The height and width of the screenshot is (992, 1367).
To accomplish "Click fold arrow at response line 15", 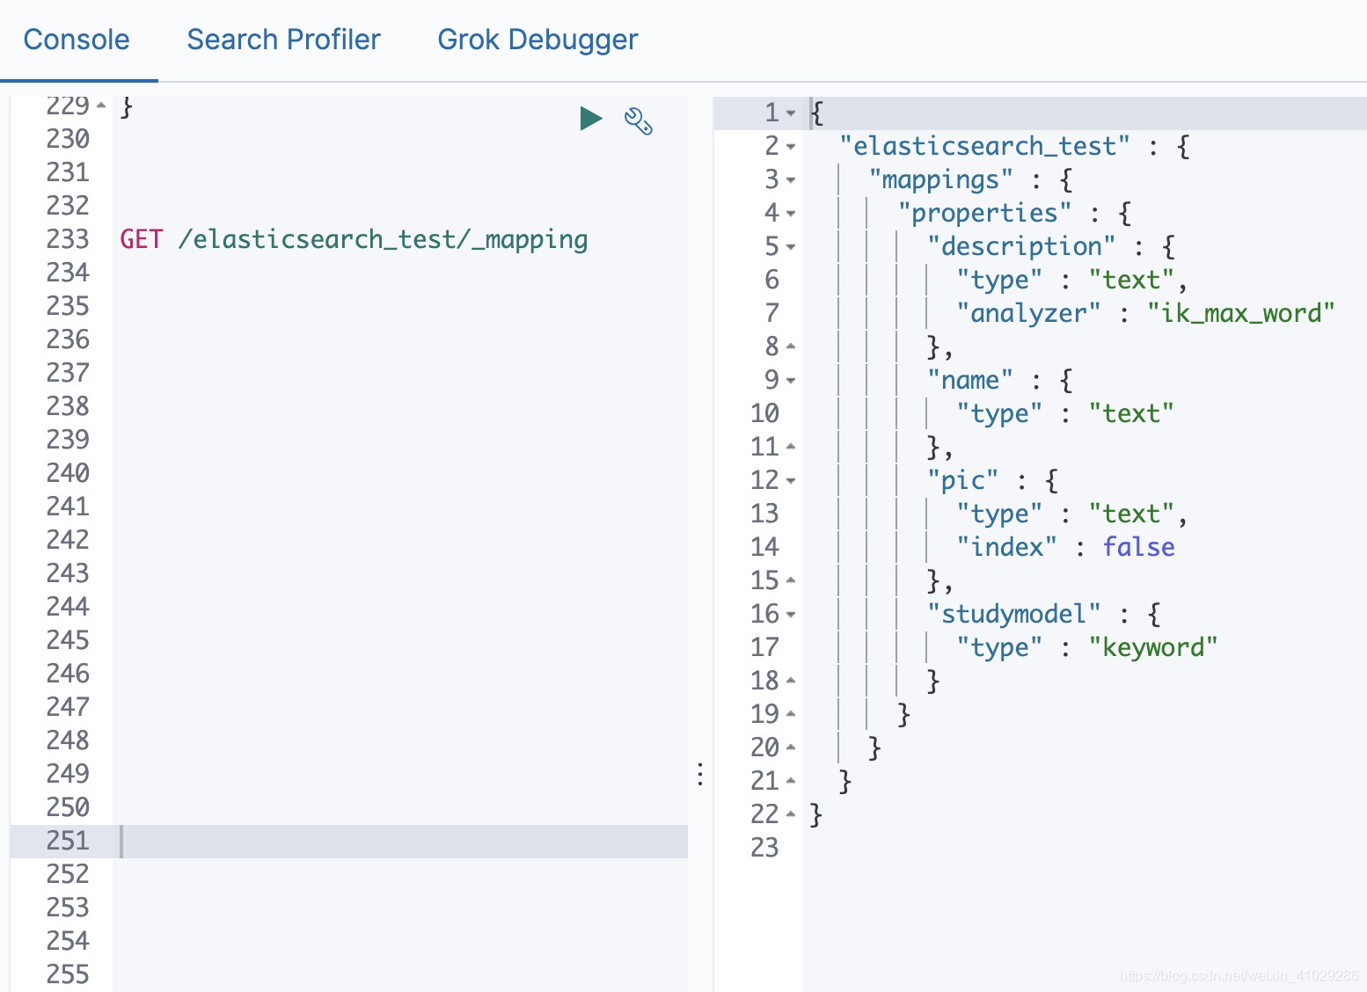I will (791, 580).
